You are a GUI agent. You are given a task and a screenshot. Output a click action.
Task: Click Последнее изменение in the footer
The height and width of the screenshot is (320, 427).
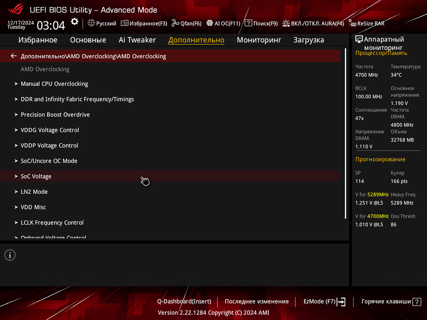click(257, 302)
